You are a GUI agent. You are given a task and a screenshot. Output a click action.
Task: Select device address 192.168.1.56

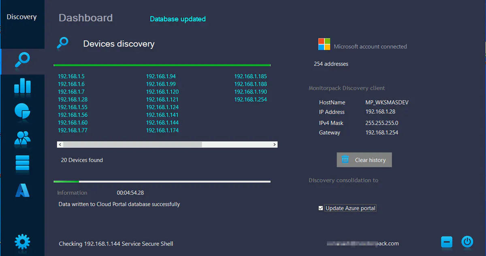click(x=73, y=115)
